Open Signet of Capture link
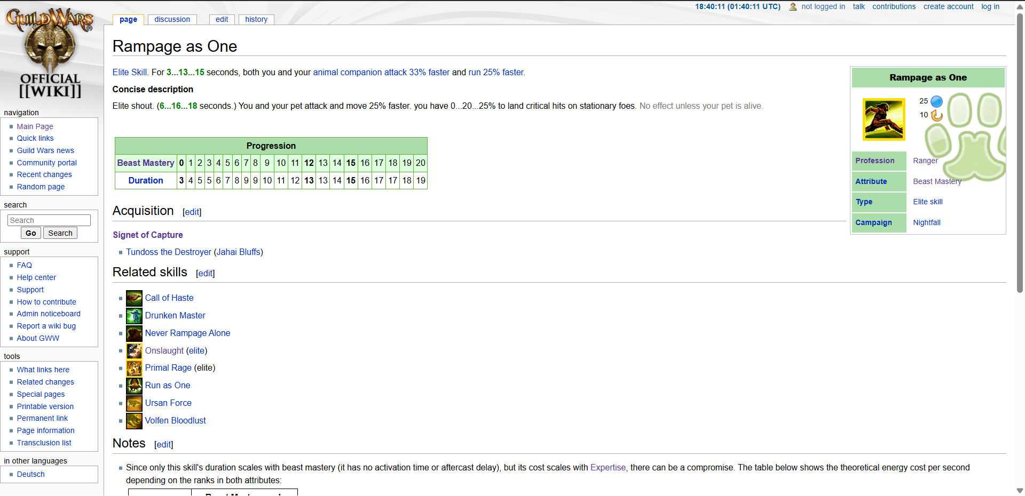 pos(148,235)
